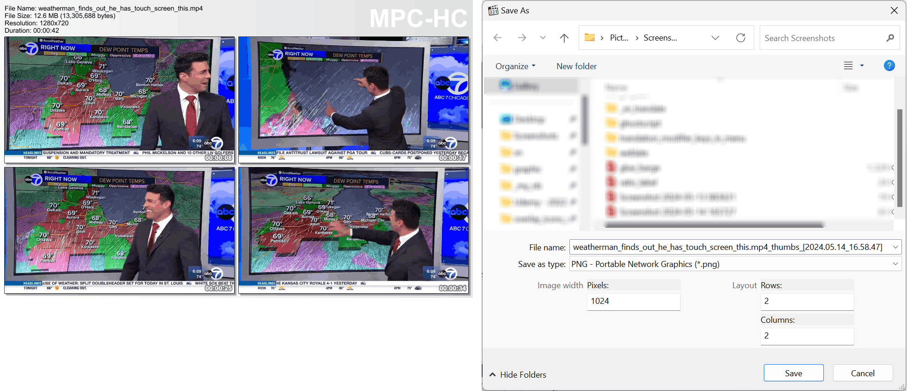This screenshot has height=391, width=907.
Task: Click the 'Duration: 00:00:42' text
Action: click(x=32, y=30)
